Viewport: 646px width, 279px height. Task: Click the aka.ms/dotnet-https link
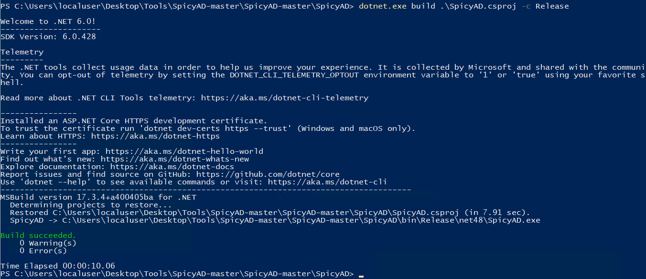pos(155,136)
